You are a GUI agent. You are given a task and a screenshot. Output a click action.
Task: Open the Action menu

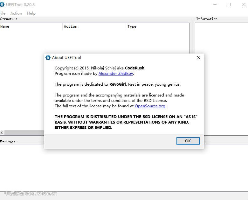pyautogui.click(x=16, y=13)
